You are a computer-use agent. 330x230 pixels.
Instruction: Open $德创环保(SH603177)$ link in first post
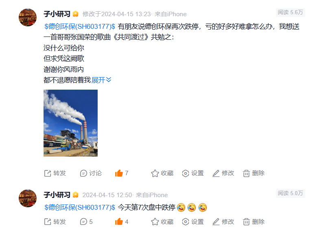pyautogui.click(x=80, y=26)
